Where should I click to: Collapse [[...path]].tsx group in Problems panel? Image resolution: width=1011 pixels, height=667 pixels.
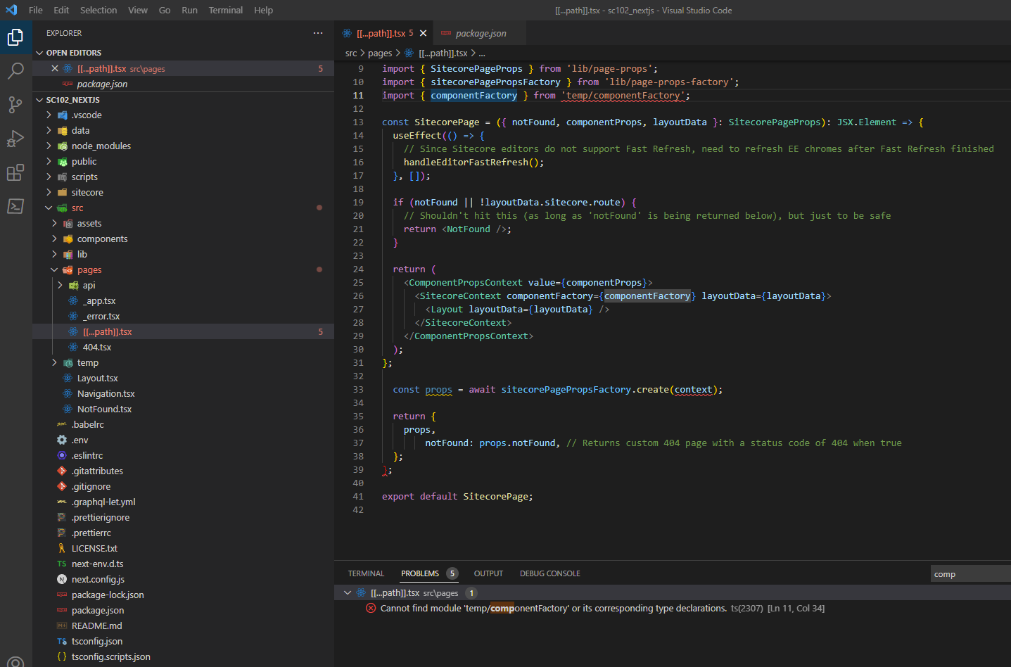point(348,592)
